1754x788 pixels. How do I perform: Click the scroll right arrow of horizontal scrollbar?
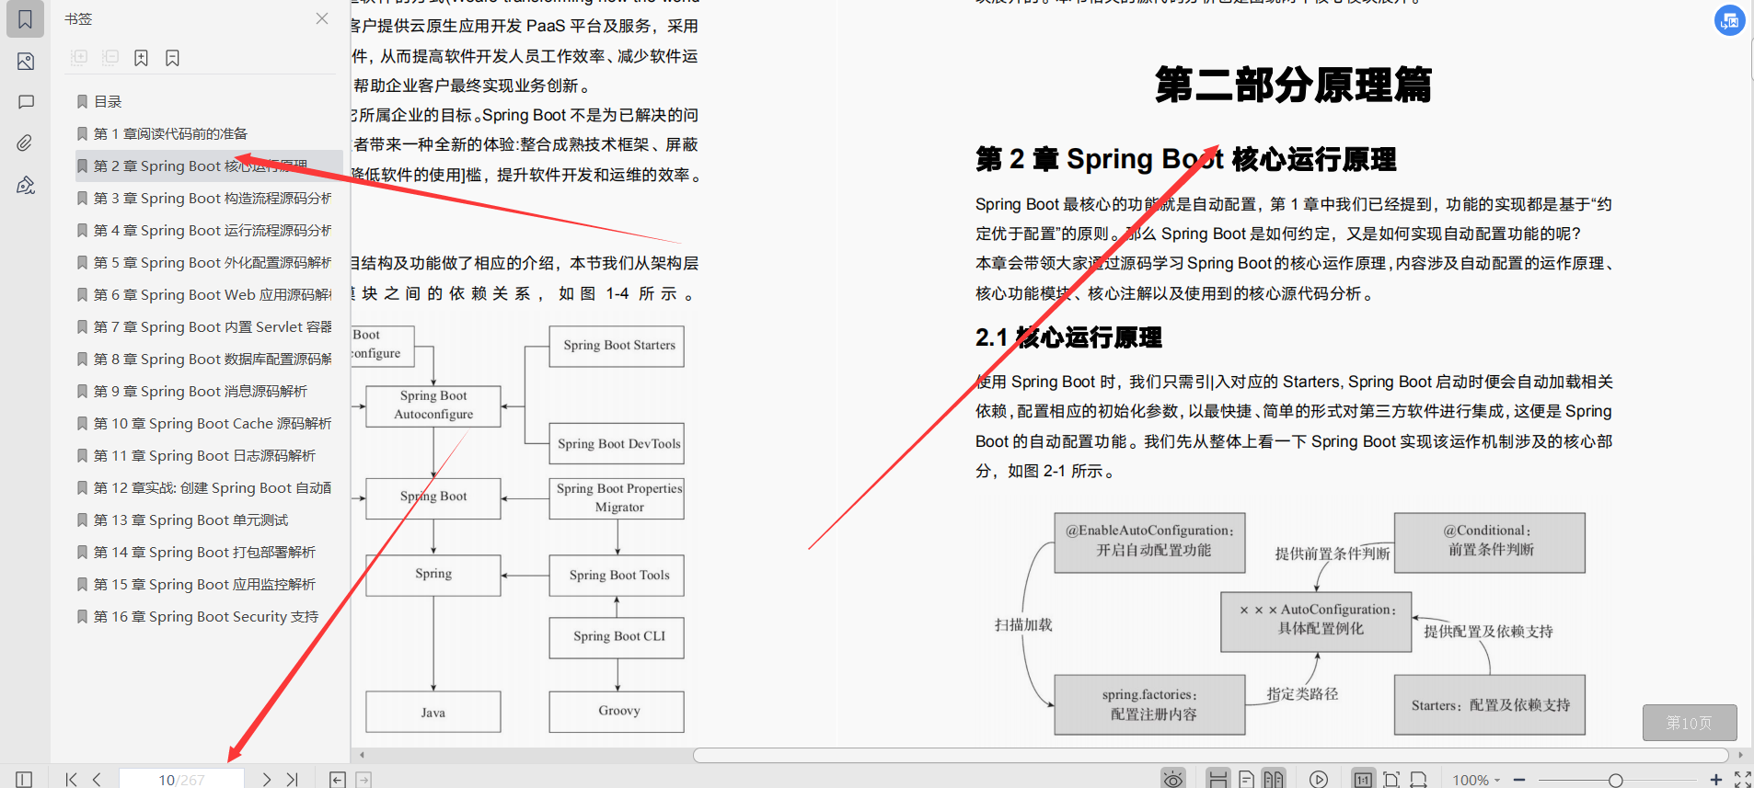pos(1739,755)
